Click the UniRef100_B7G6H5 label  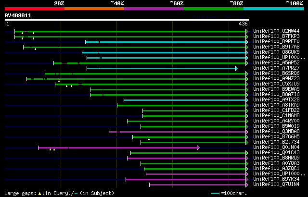276,137
